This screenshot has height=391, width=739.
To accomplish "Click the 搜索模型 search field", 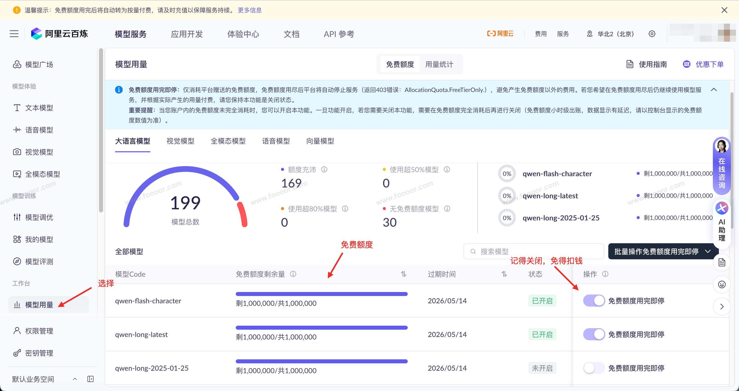I will [x=534, y=252].
